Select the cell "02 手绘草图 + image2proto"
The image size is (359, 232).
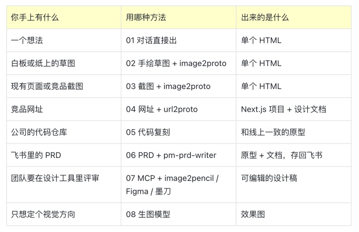point(179,63)
